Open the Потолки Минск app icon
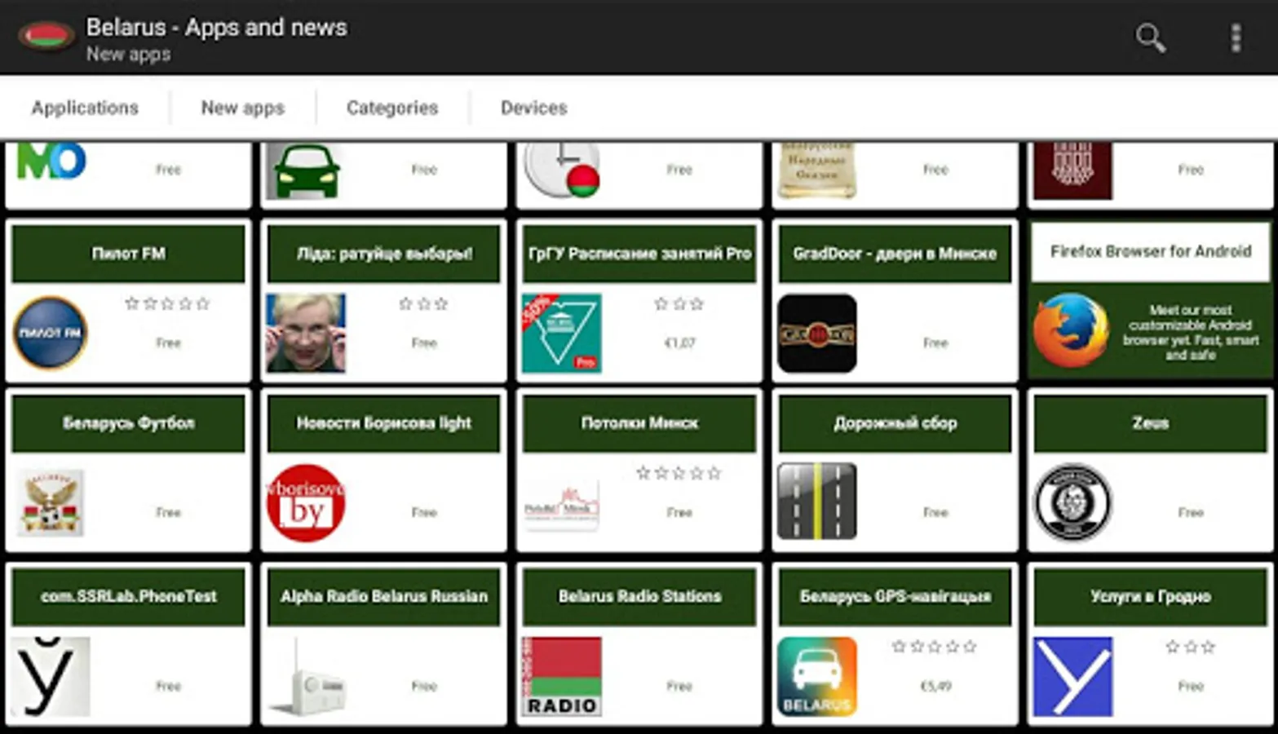This screenshot has height=734, width=1278. coord(562,504)
